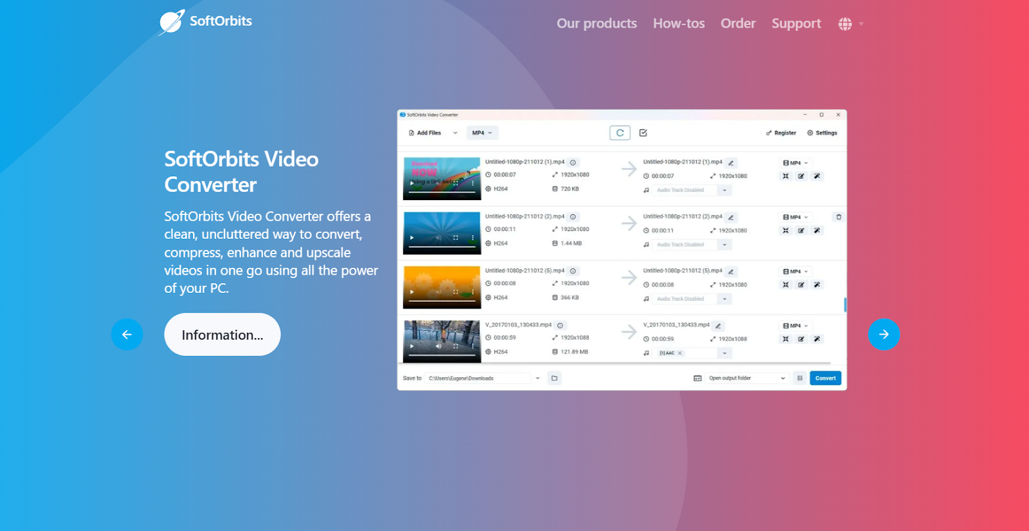Rename output Untitled-1080p-211012 (2).mp4 with pencil
Screen dimensions: 1029x531
coord(731,218)
